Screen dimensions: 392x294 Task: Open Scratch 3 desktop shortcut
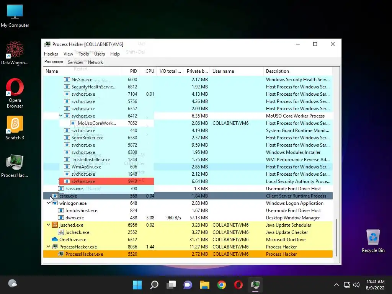[x=15, y=128]
